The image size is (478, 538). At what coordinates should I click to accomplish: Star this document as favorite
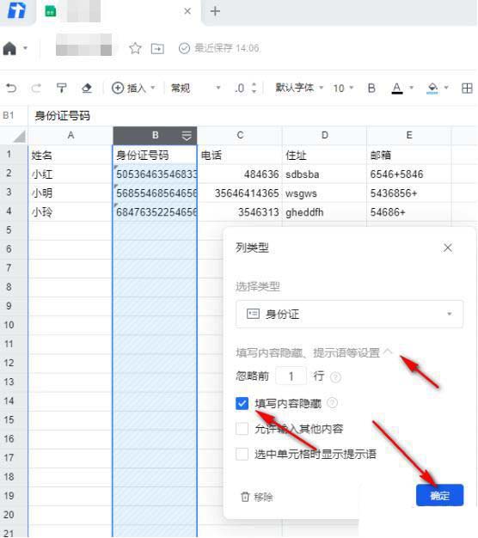[x=135, y=48]
